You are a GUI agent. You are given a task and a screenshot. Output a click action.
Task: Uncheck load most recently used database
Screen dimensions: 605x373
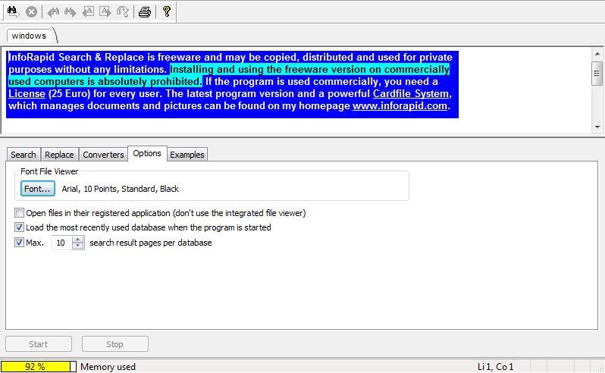[19, 227]
